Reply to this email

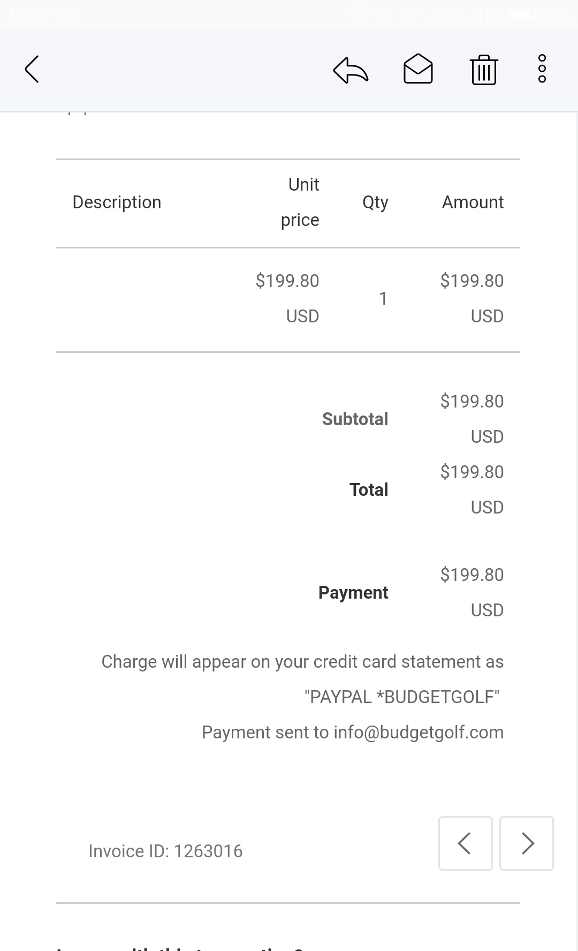(x=351, y=70)
